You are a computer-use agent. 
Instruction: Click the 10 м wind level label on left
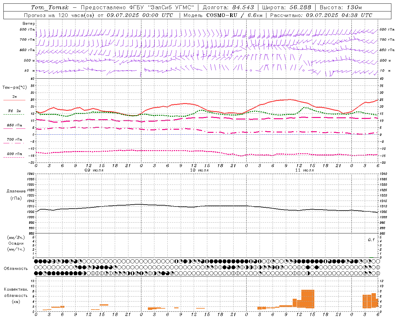(30, 71)
